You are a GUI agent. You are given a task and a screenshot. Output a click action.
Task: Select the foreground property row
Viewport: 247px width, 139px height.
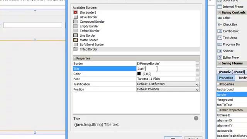point(232,100)
